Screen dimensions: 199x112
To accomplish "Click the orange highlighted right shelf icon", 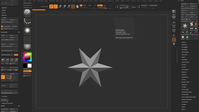I will click(174, 40).
